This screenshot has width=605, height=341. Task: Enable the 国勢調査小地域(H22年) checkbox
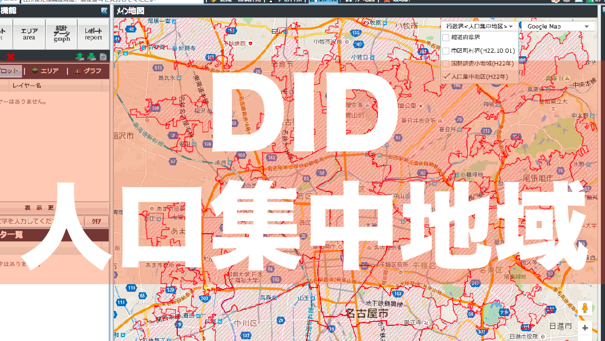click(446, 64)
